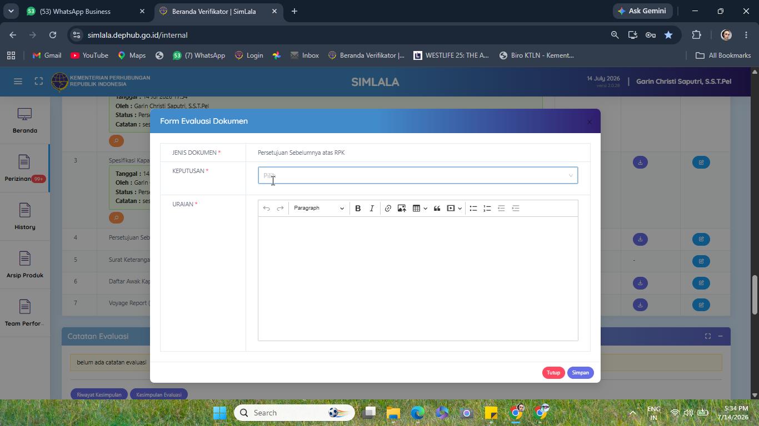Click the orange search button under Spesifikasi row
759x426 pixels.
[116, 217]
